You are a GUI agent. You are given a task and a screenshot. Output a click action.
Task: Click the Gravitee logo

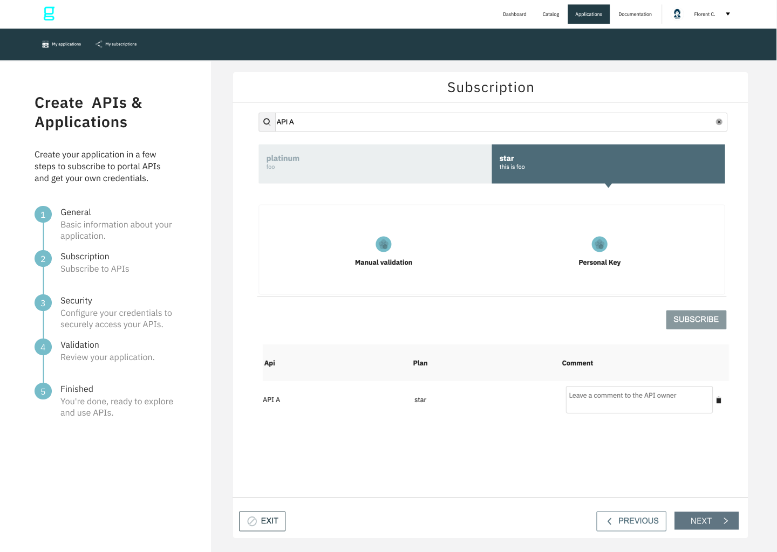(49, 13)
